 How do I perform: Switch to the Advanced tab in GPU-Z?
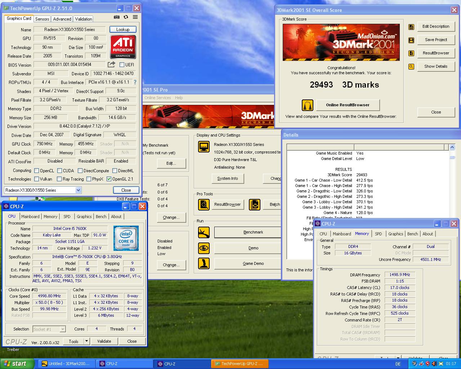[62, 19]
